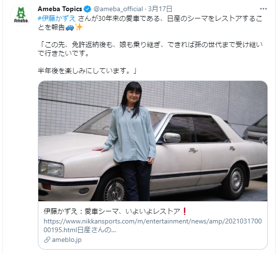The width and height of the screenshot is (279, 254).
Task: Click the tweet text about 日産のシーマ
Action: [x=150, y=23]
